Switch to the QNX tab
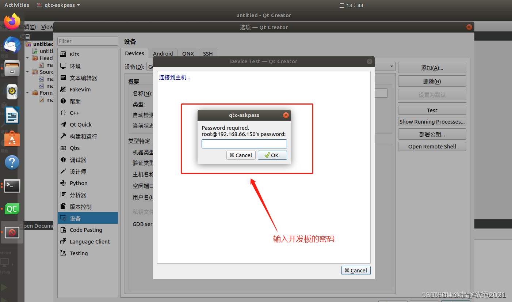512x302 pixels. click(188, 53)
